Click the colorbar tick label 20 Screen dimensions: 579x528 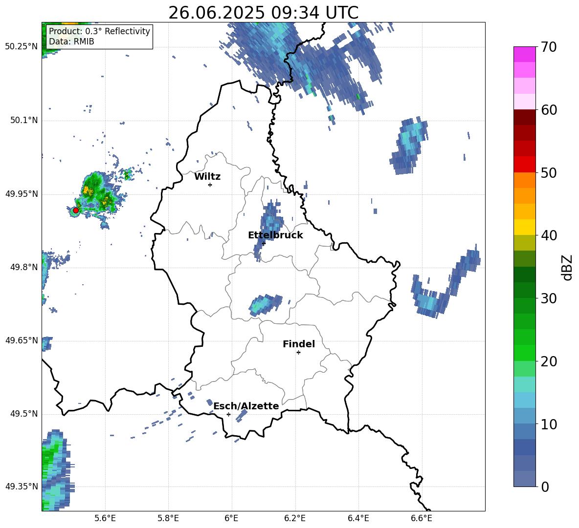(549, 361)
